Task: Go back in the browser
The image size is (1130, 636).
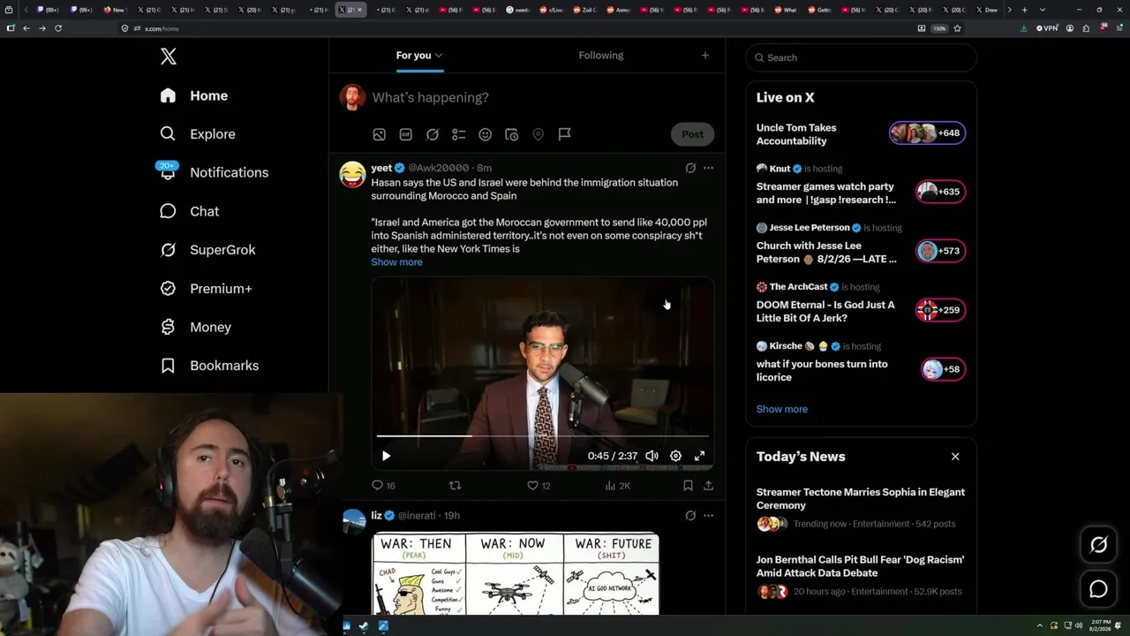Action: coord(26,28)
